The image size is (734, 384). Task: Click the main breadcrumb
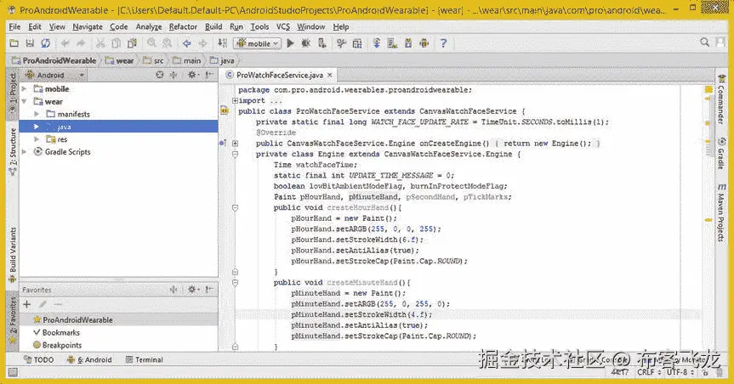pyautogui.click(x=187, y=60)
